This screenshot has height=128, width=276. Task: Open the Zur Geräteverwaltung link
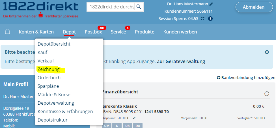pos(181,61)
